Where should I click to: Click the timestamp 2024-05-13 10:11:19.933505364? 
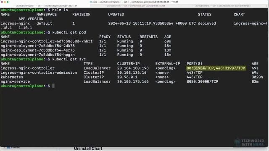(141, 23)
